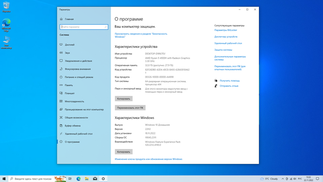This screenshot has width=323, height=182.
Task: Click the volume icon in system tray
Action: coord(295,179)
